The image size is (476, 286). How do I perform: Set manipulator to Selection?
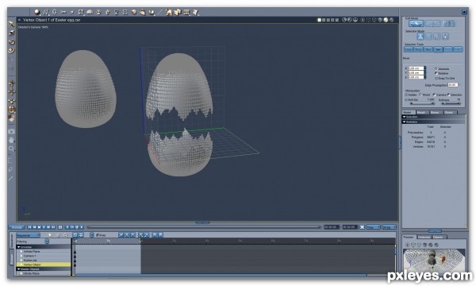(x=448, y=95)
